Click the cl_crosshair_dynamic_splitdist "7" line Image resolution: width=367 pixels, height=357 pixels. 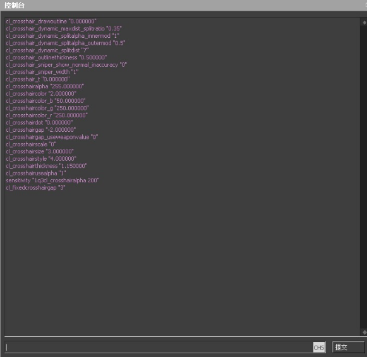click(47, 50)
